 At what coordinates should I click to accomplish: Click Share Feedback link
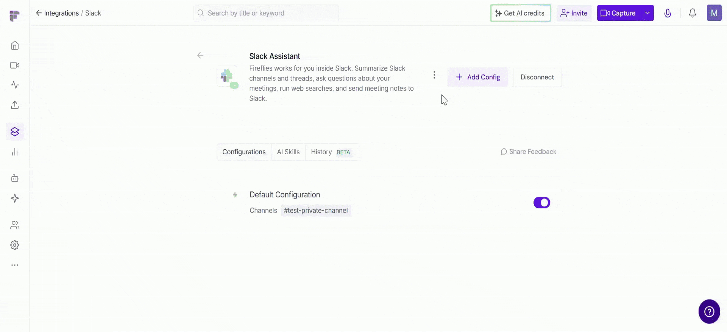(x=528, y=152)
